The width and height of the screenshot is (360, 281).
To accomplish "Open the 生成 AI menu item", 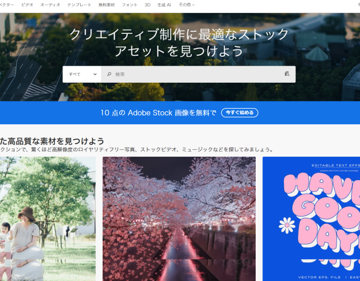I will pyautogui.click(x=164, y=5).
